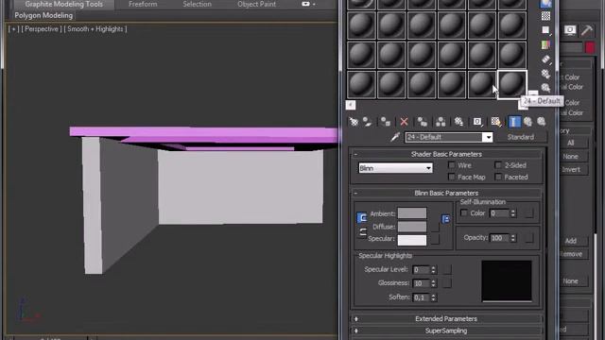Click Go to Parent icon

[x=527, y=122]
